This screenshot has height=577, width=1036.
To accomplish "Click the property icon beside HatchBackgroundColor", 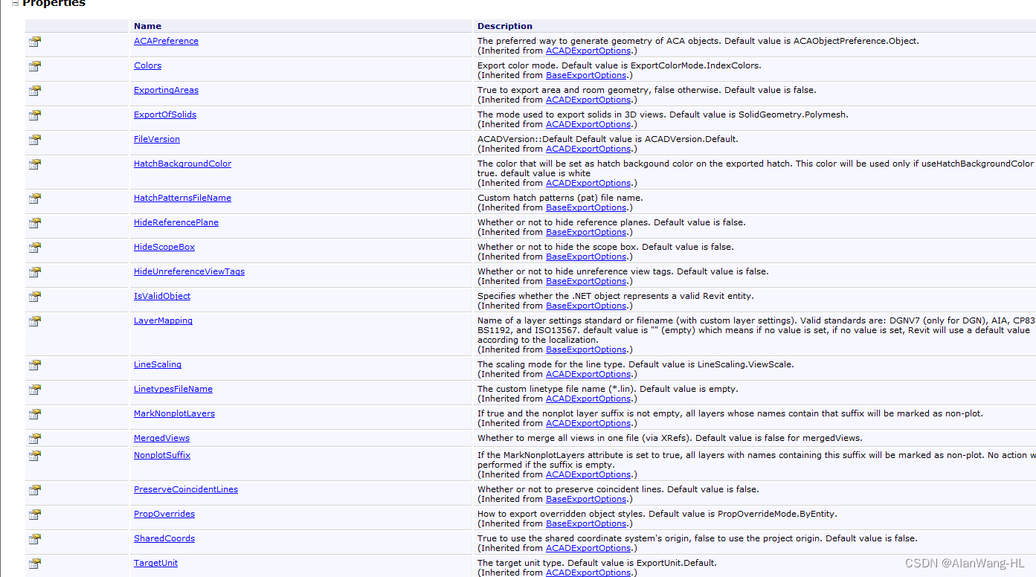I will point(35,164).
